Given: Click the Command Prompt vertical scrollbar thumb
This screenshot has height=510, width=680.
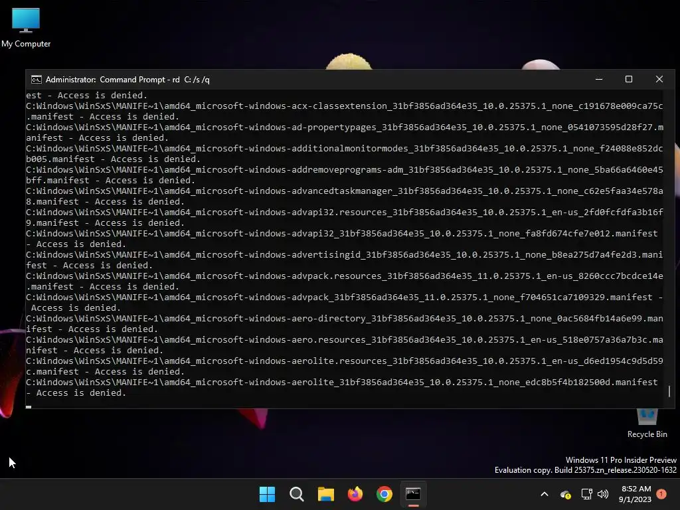Looking at the screenshot, I should 669,391.
